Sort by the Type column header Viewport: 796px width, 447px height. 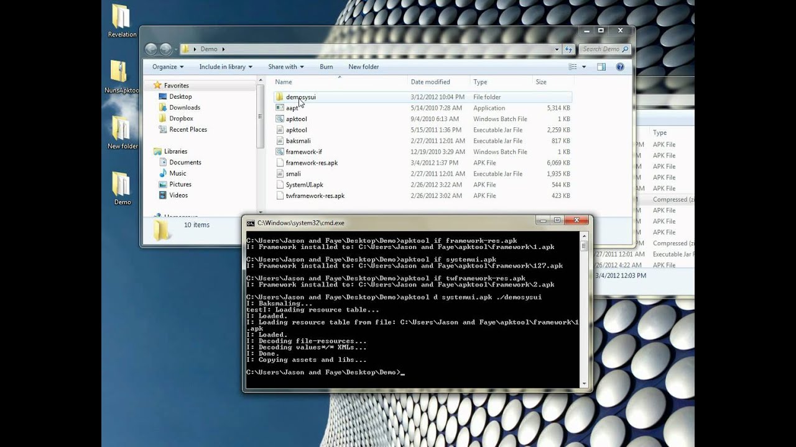click(501, 82)
